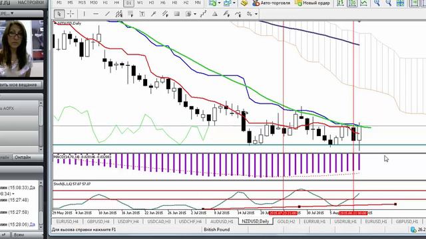Choose the arrow drawing tool
The height and width of the screenshot is (239, 426).
[x=154, y=14]
